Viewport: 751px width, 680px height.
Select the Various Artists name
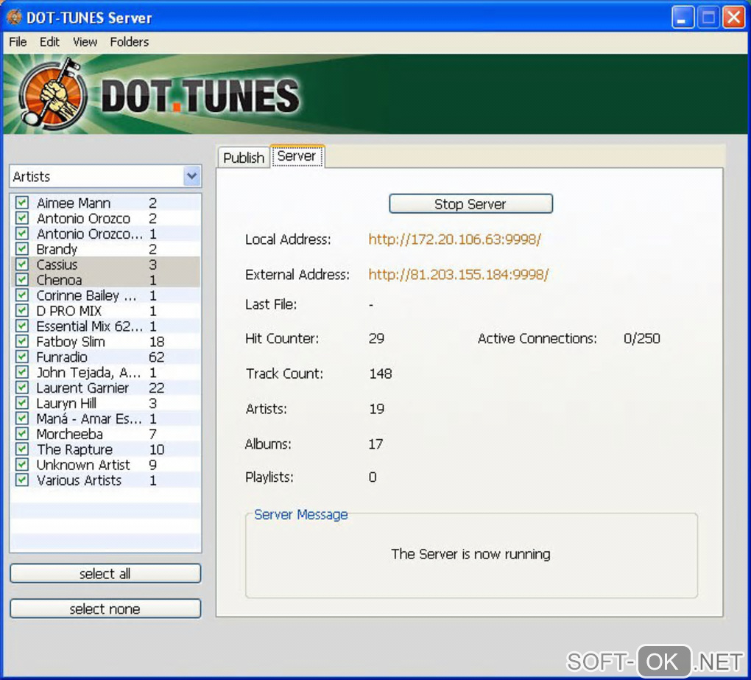[x=79, y=480]
